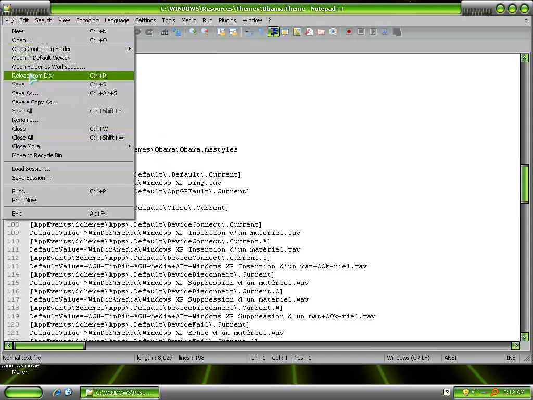Open the Encoding menu
The height and width of the screenshot is (400, 533).
pos(87,20)
